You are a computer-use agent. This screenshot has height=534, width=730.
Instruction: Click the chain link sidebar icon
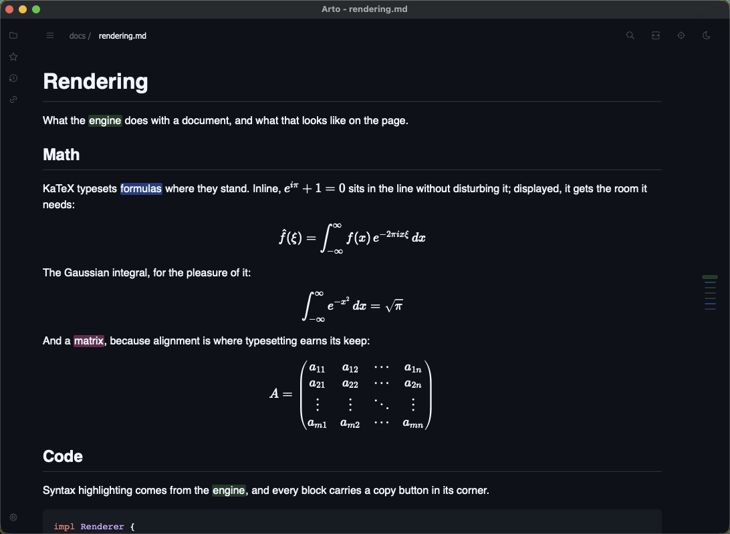[x=13, y=99]
